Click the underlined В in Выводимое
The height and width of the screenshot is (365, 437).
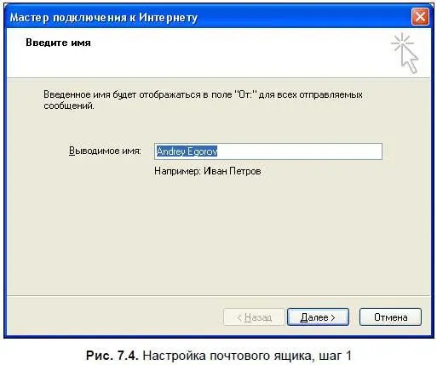click(72, 151)
